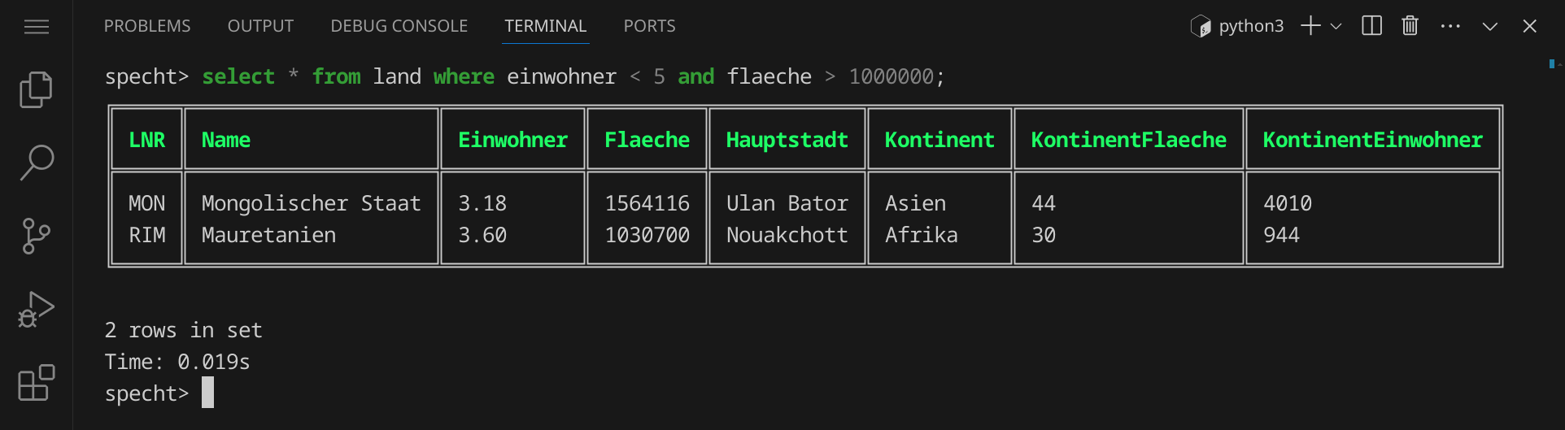Viewport: 1565px width, 430px height.
Task: Open the hamburger application menu
Action: coord(37,28)
